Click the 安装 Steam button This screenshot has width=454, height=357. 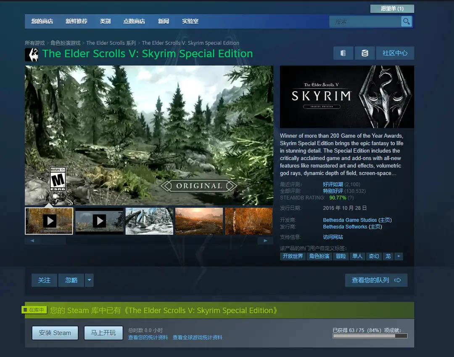[55, 333]
